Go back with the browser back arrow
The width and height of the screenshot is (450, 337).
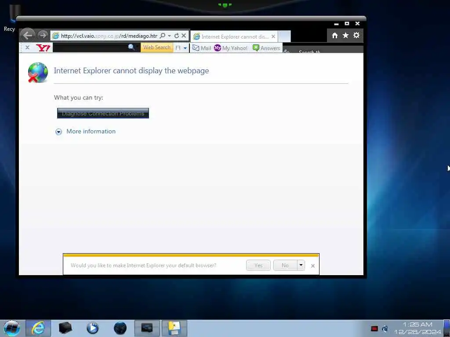click(x=28, y=35)
